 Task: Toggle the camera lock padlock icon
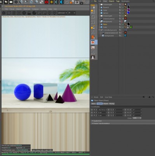tap(29, 13)
